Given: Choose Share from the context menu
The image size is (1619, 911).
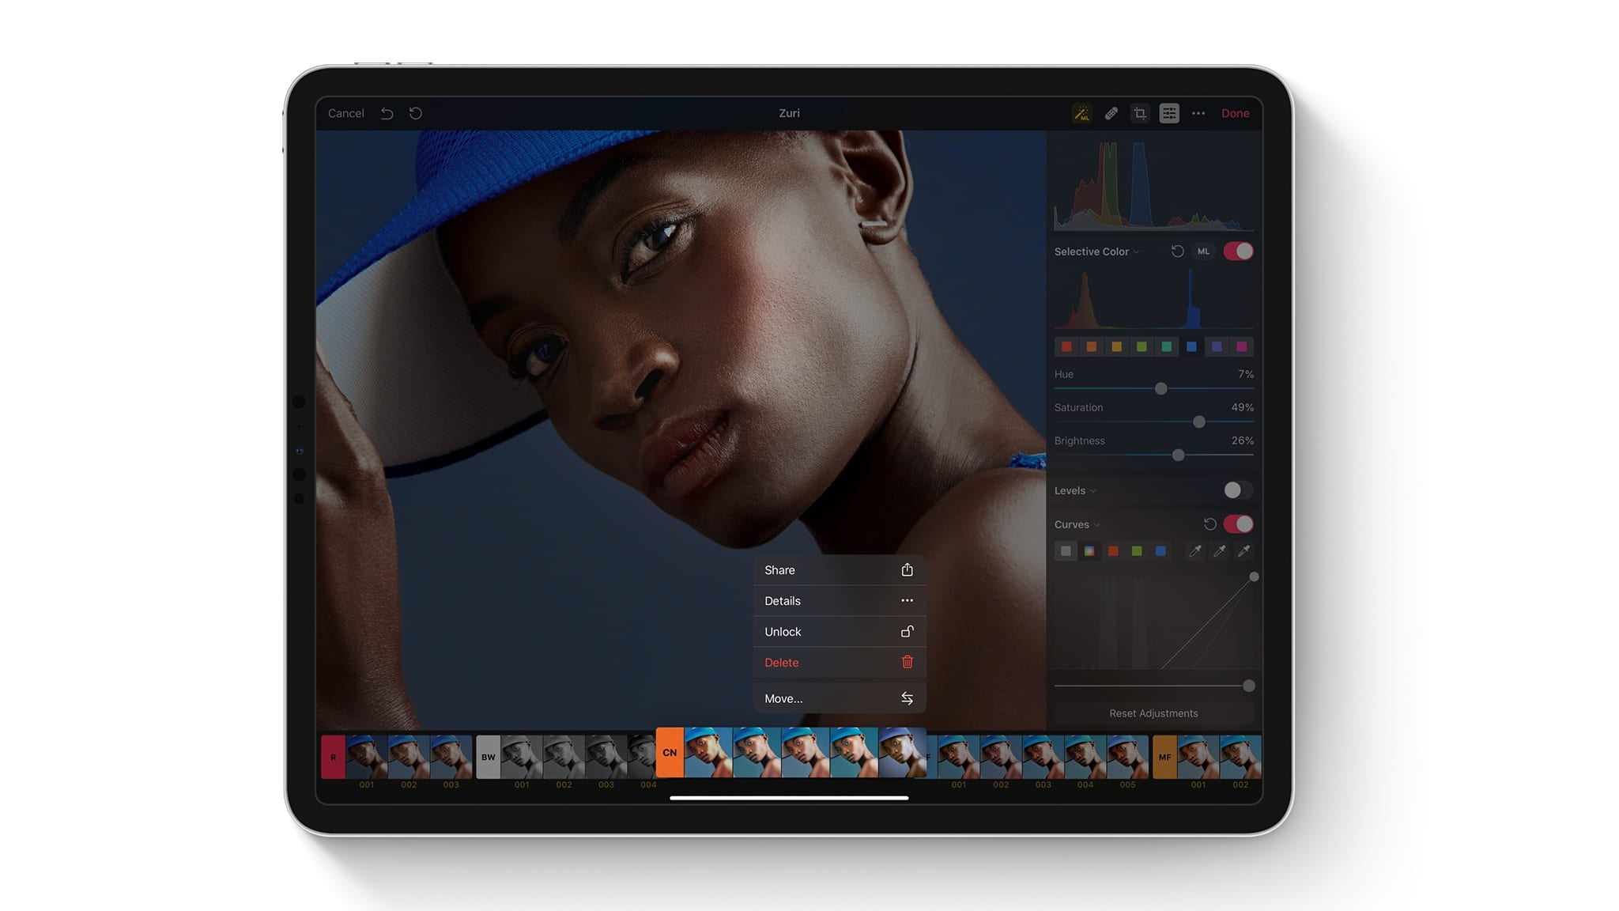Looking at the screenshot, I should (840, 570).
